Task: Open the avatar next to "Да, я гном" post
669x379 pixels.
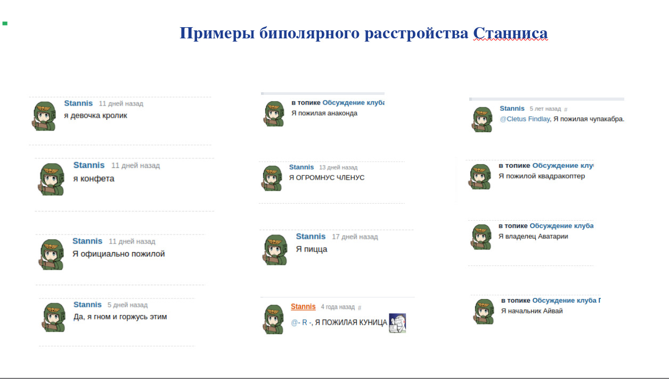Action: click(53, 317)
